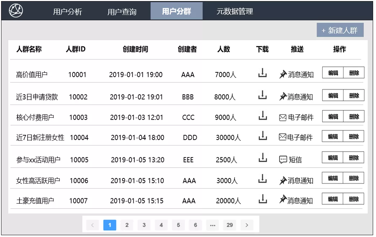376x237 pixels.
Task: Jump to page 6
Action: point(195,225)
